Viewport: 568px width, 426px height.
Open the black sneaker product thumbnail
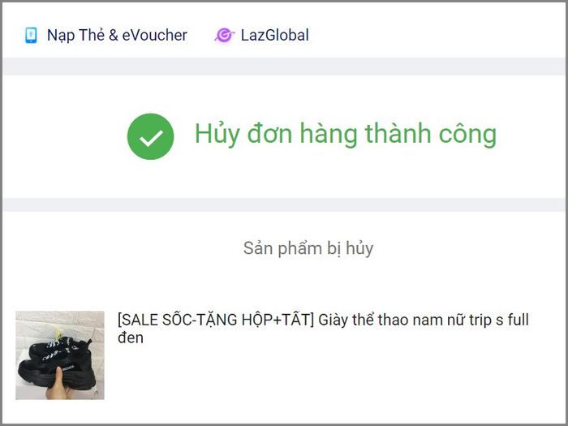point(60,355)
